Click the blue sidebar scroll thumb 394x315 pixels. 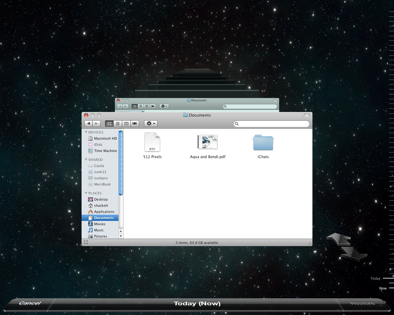click(121, 163)
